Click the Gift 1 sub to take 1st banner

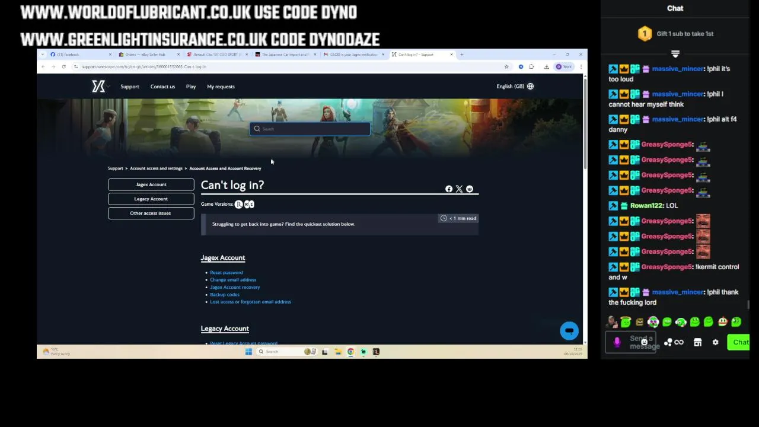(x=675, y=34)
